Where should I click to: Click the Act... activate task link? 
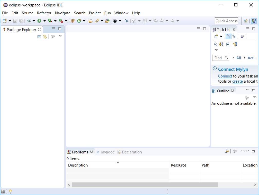tap(252, 58)
